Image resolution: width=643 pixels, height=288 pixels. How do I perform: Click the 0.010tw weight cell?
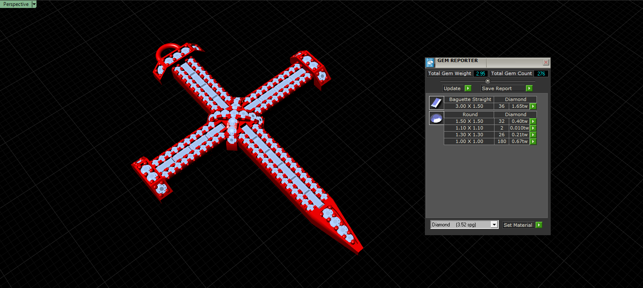(519, 128)
